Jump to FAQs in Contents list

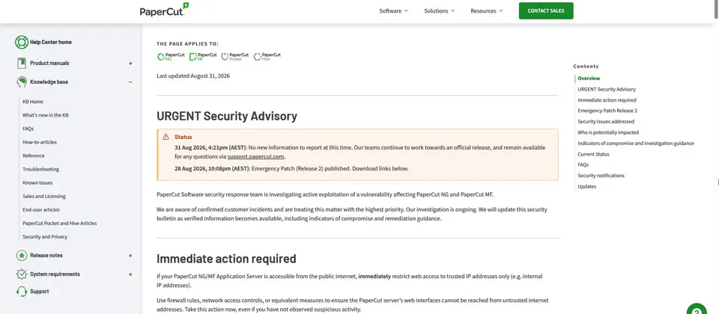click(583, 164)
